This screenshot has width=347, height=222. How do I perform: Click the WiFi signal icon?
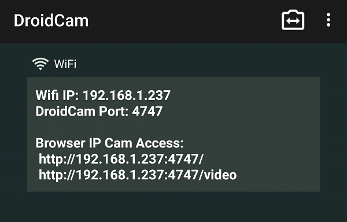click(40, 64)
